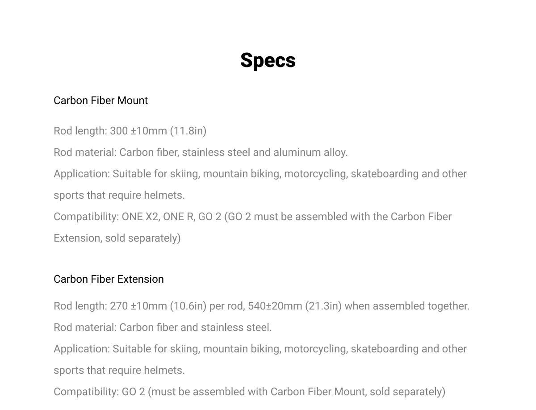536x410 pixels.
Task: Click "sports that require helmets" in Mount section
Action: click(x=119, y=195)
